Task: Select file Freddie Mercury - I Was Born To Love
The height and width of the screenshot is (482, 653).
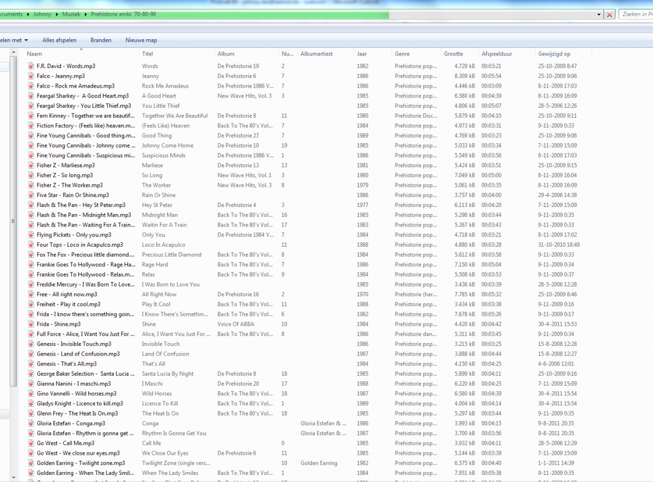Action: coord(86,284)
